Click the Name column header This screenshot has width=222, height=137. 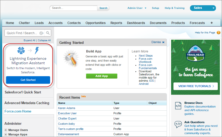tap(84, 103)
